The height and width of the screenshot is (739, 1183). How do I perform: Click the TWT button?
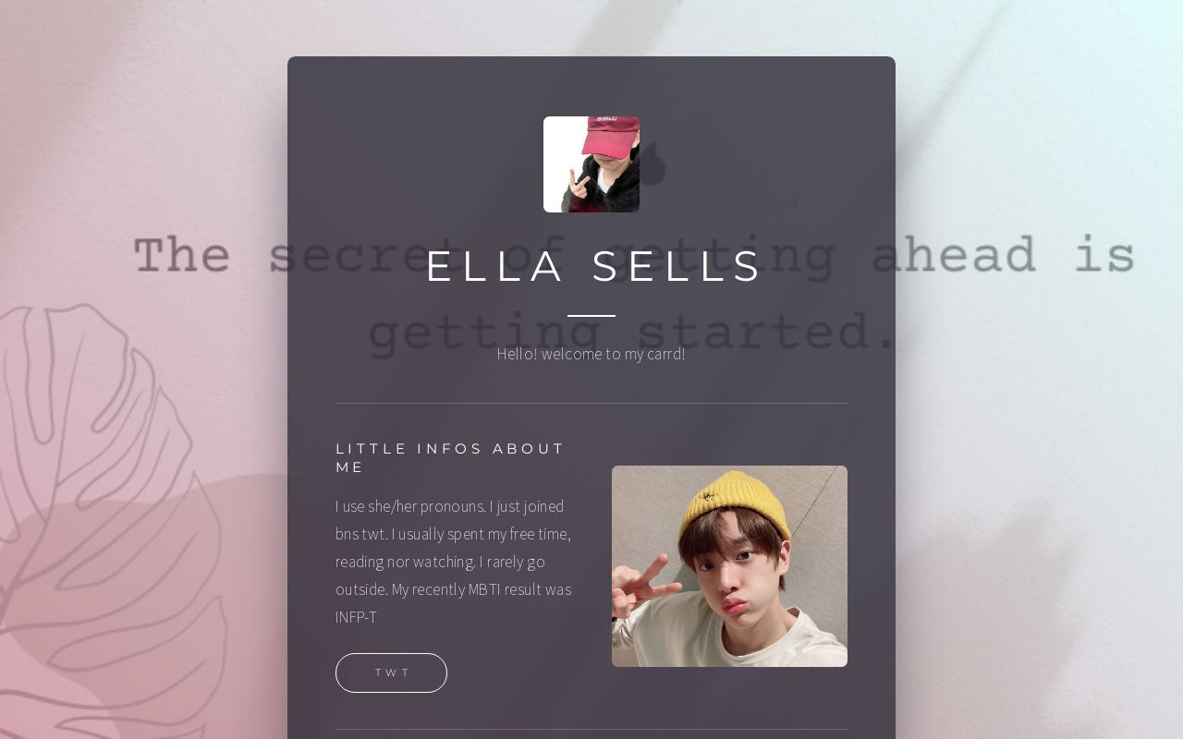point(391,672)
